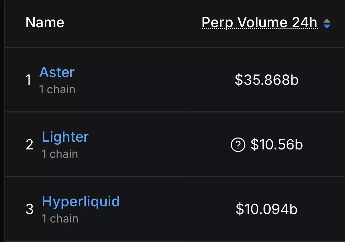Select Hyperliquid's $10.094b volume value

coord(266,209)
